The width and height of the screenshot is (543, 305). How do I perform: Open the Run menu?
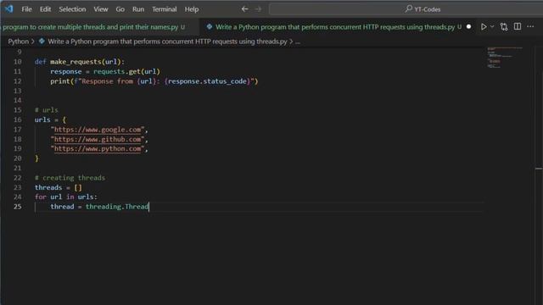tap(138, 9)
